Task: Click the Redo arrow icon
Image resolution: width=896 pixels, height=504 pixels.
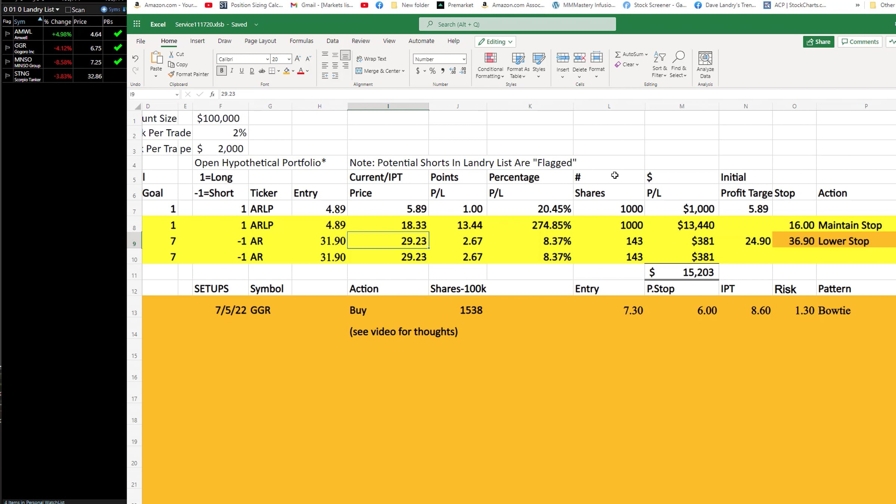Action: [135, 70]
